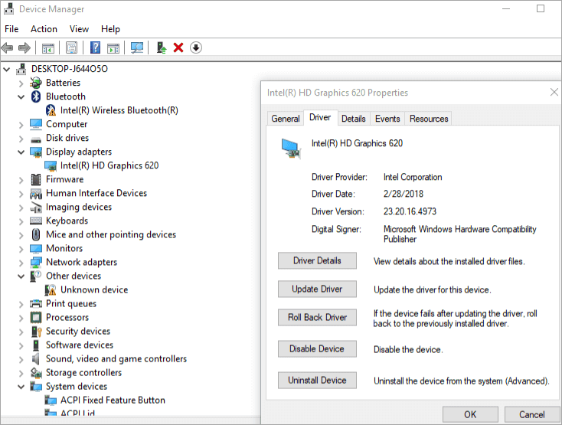Click the Unknown device warning icon
Image resolution: width=562 pixels, height=425 pixels.
click(x=51, y=290)
